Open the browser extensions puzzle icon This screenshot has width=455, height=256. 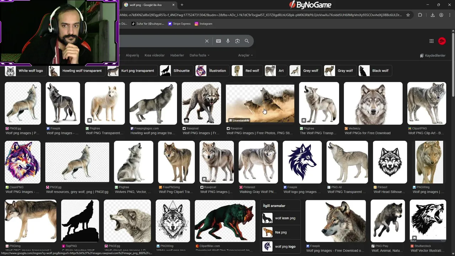coord(420,15)
